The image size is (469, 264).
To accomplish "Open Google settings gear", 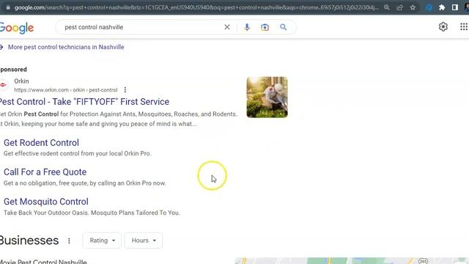I will [x=443, y=26].
